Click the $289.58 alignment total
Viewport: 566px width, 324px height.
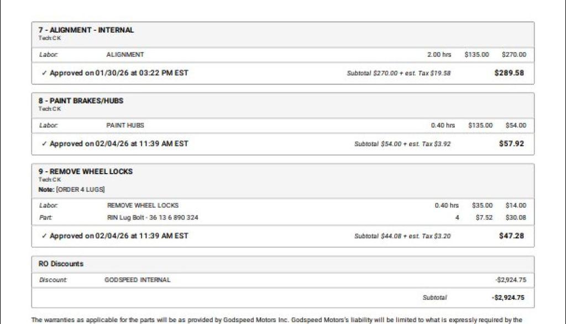[509, 73]
